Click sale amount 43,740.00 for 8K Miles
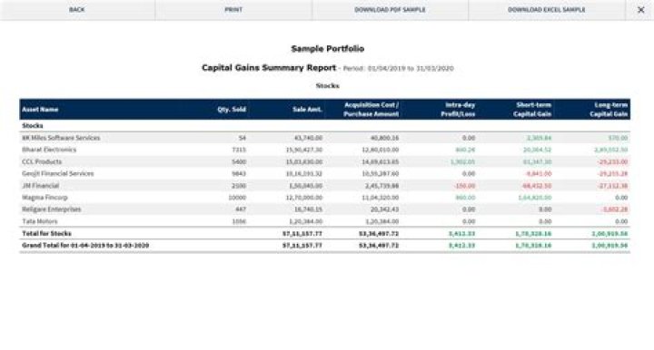The height and width of the screenshot is (350, 654). click(x=308, y=138)
